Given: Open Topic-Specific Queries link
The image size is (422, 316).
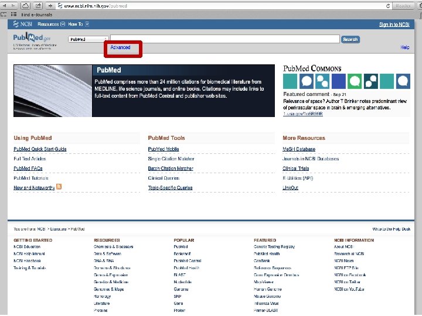Looking at the screenshot, I should click(170, 188).
